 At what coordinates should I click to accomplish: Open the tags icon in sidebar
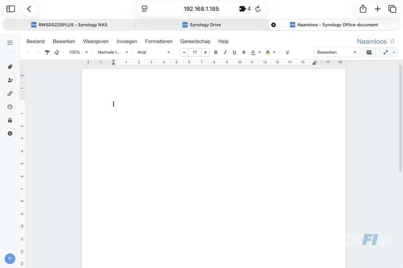(10, 67)
